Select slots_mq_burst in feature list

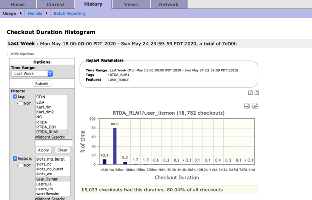[x=53, y=159]
